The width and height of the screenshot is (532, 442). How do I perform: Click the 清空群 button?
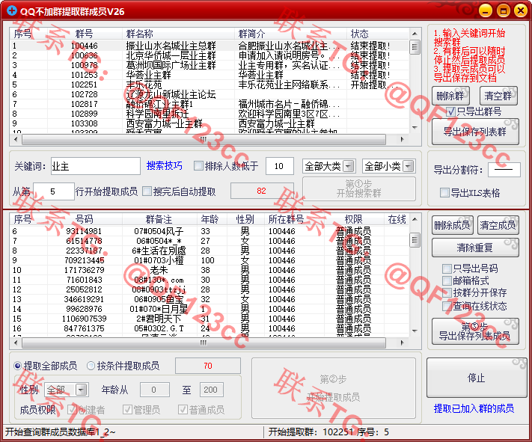(498, 96)
